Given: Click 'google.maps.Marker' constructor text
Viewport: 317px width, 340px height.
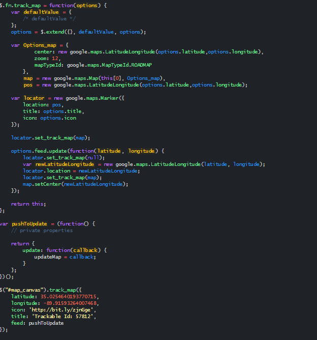Looking at the screenshot, I should pyautogui.click(x=92, y=98).
